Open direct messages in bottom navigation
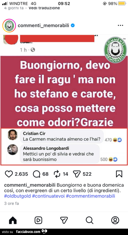128x235 pixels. coord(64,221)
